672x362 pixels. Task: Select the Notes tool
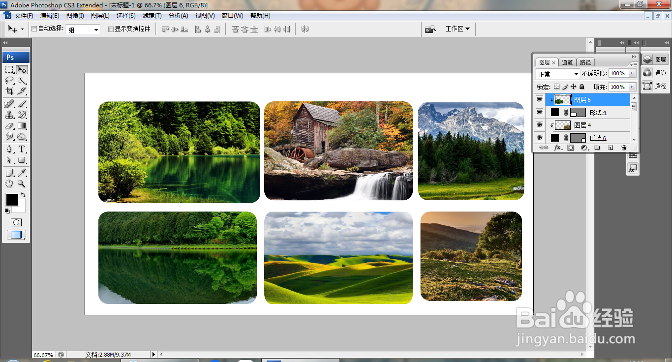click(9, 173)
